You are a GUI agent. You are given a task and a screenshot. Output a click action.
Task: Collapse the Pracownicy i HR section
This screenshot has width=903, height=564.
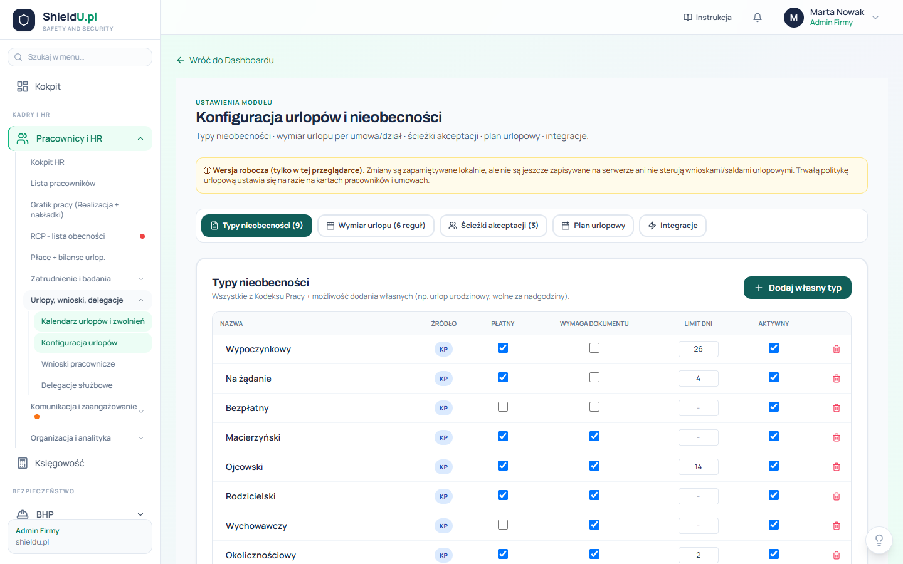pyautogui.click(x=140, y=138)
